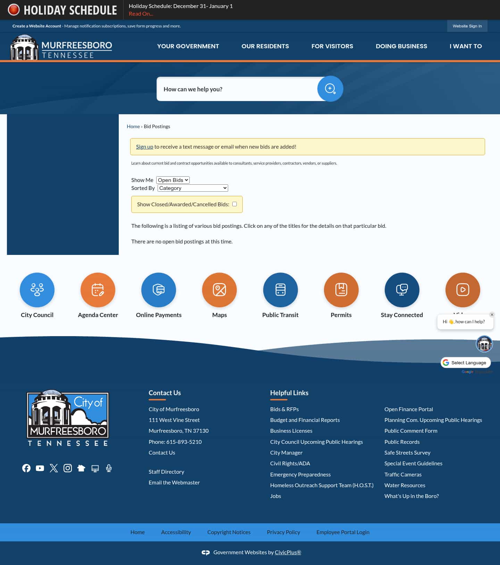500x565 pixels.
Task: Click the search magnifier button
Action: tap(330, 89)
